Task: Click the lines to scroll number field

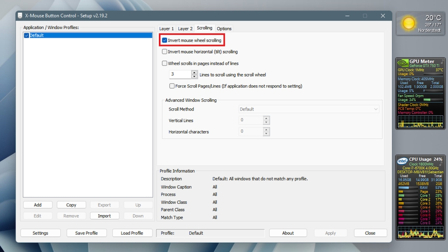Action: (180, 75)
